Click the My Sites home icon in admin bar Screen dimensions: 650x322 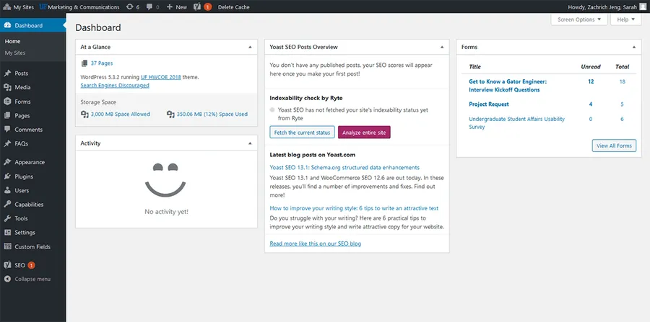pyautogui.click(x=7, y=7)
